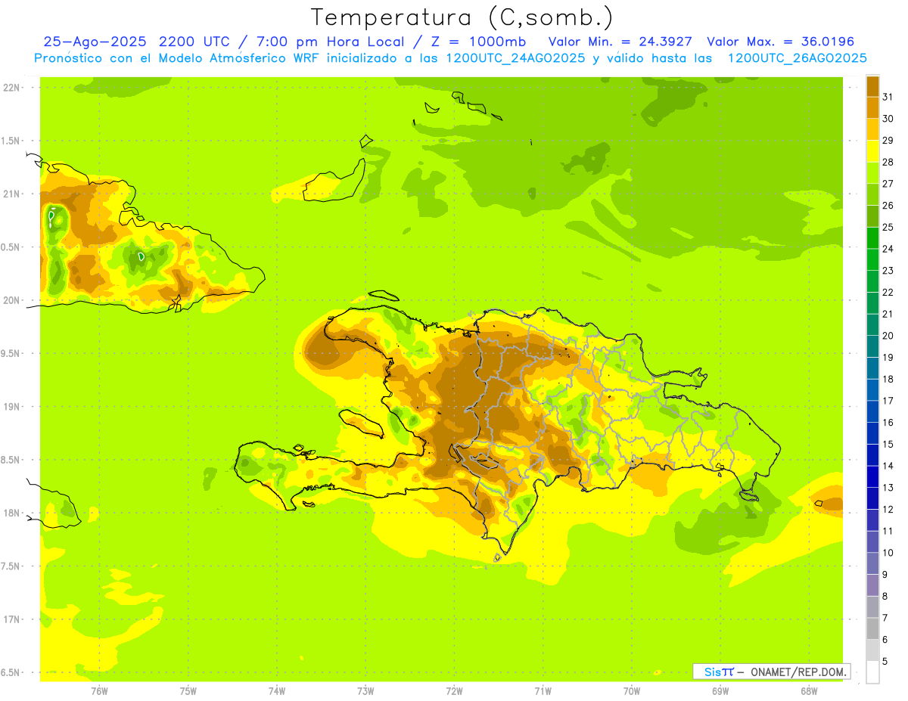The image size is (908, 701).
Task: Click legend value 31
Action: [x=888, y=97]
